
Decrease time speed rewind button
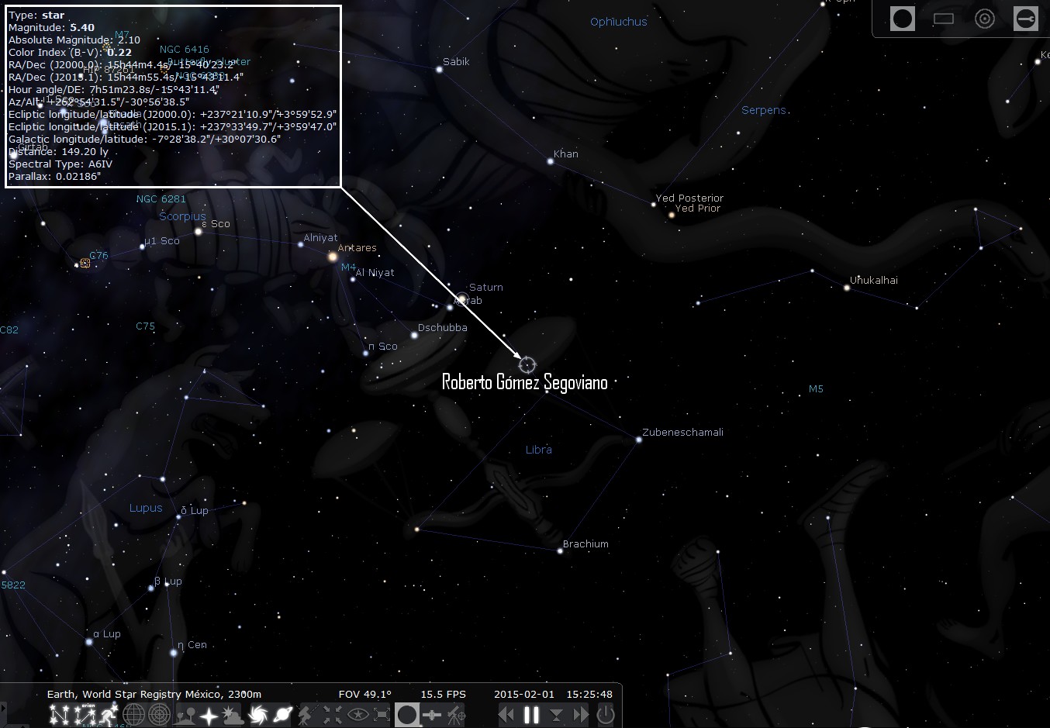507,714
